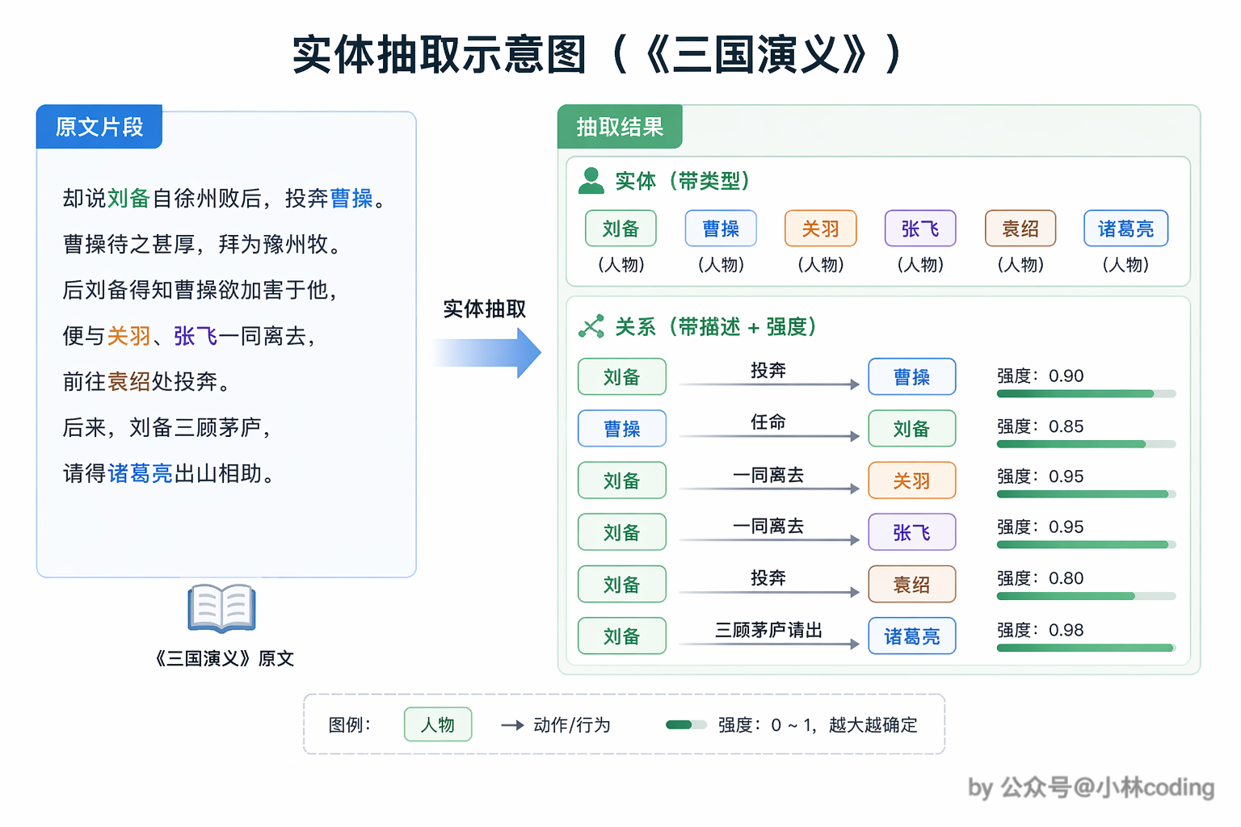
Task: Select the 诸葛亮 chip in the 关系 list
Action: pos(912,636)
